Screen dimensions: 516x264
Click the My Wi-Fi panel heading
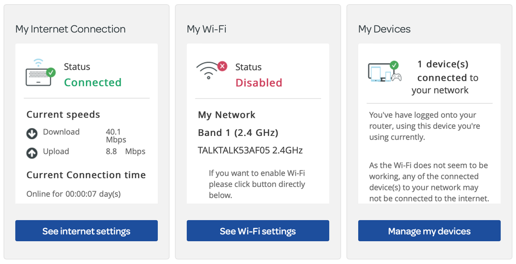coord(206,29)
